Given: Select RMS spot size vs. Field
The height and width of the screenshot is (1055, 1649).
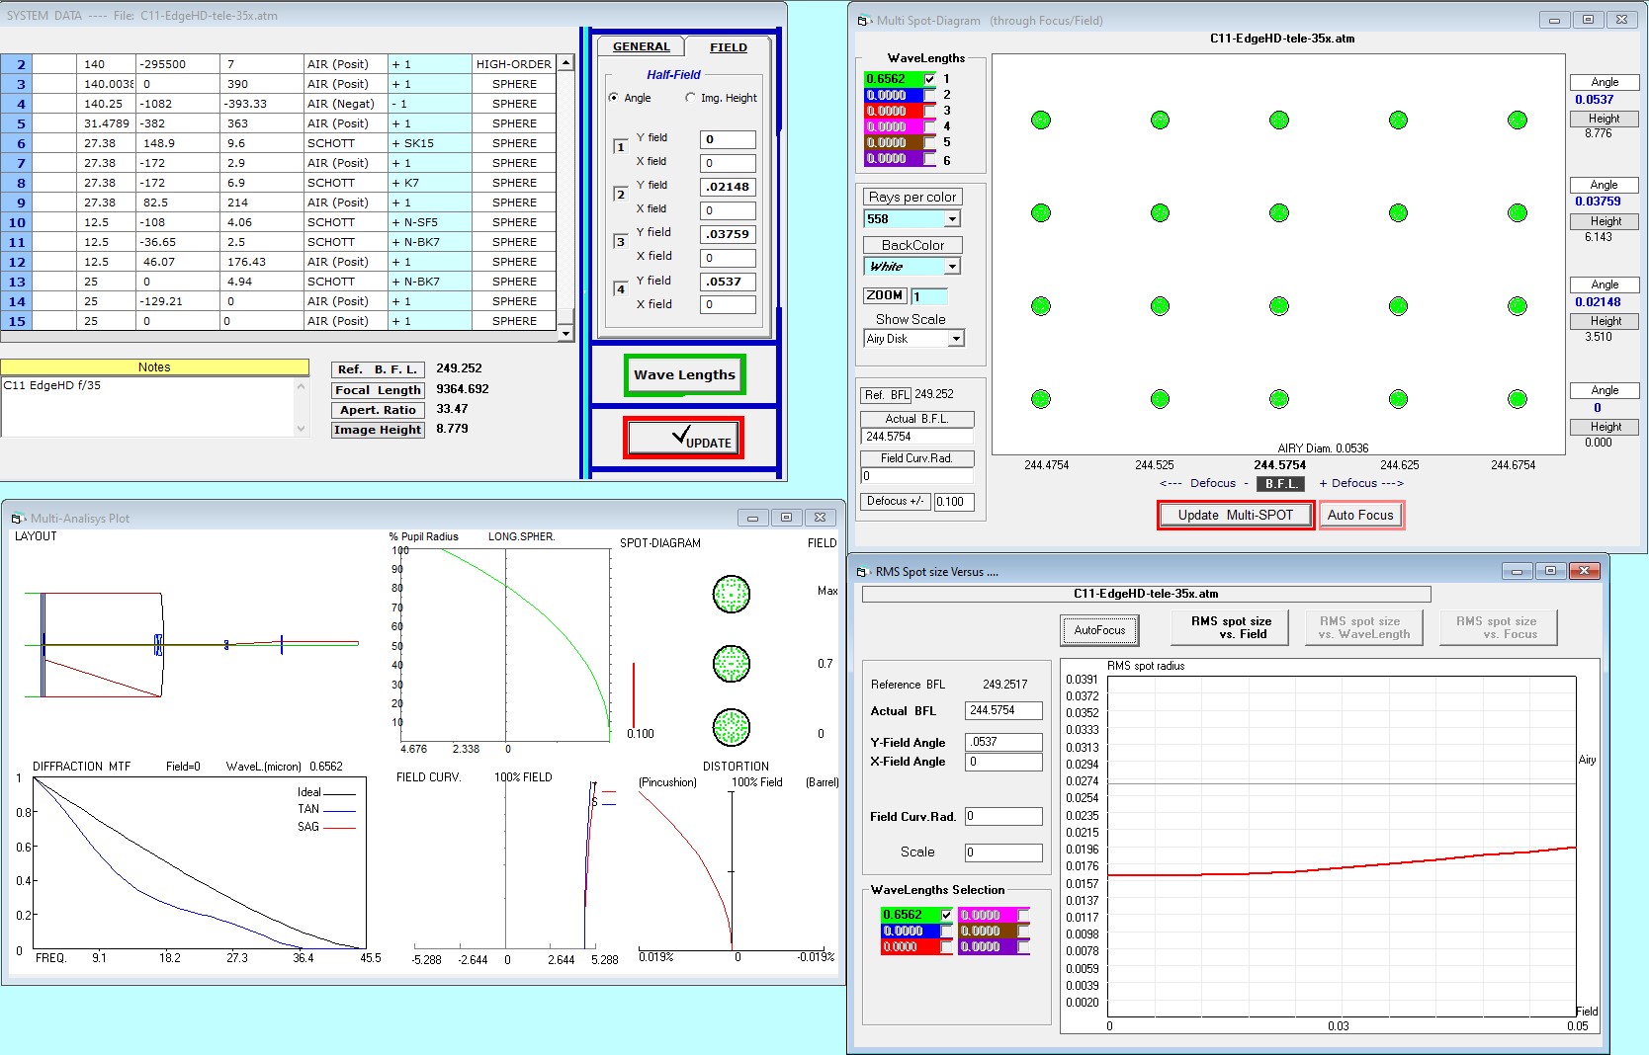Looking at the screenshot, I should click(x=1231, y=627).
